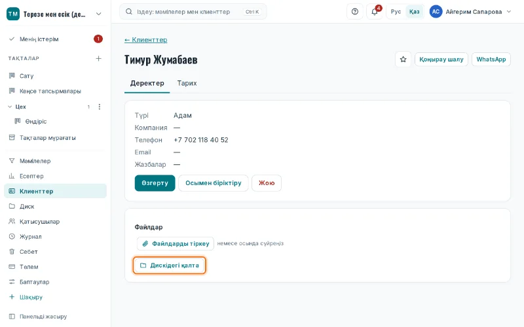Expand workspace dropdown Терезе мен есік
This screenshot has height=327, width=524.
point(99,14)
